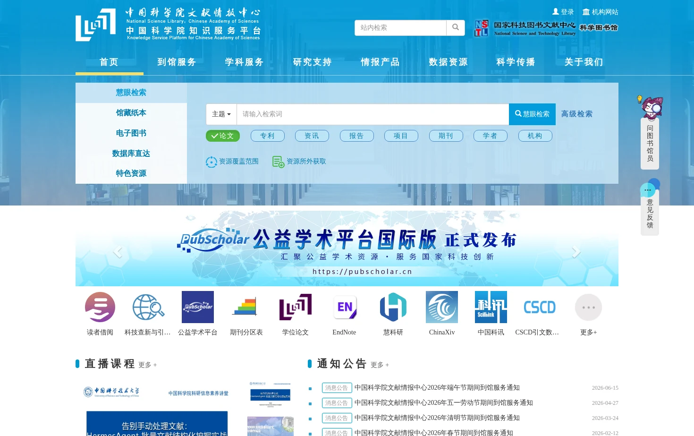The width and height of the screenshot is (694, 436).
Task: Open the 2026年端午节期间到馆服务通知 notice
Action: (x=437, y=388)
